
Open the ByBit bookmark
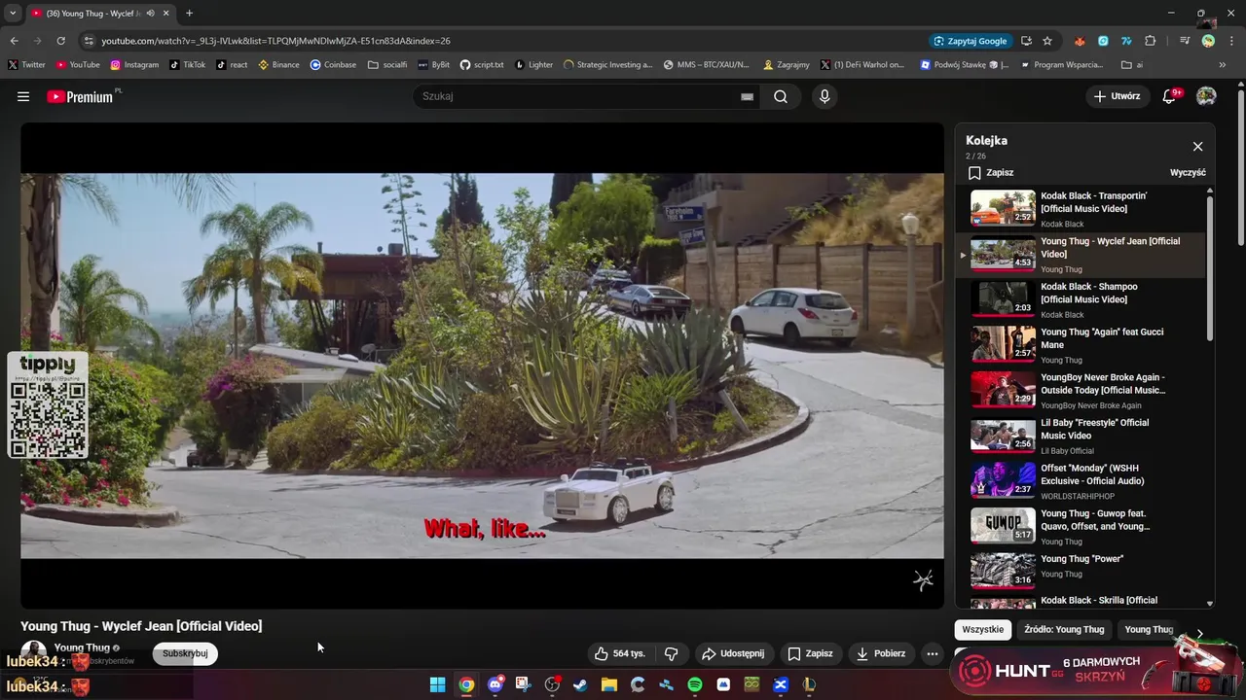(x=433, y=65)
